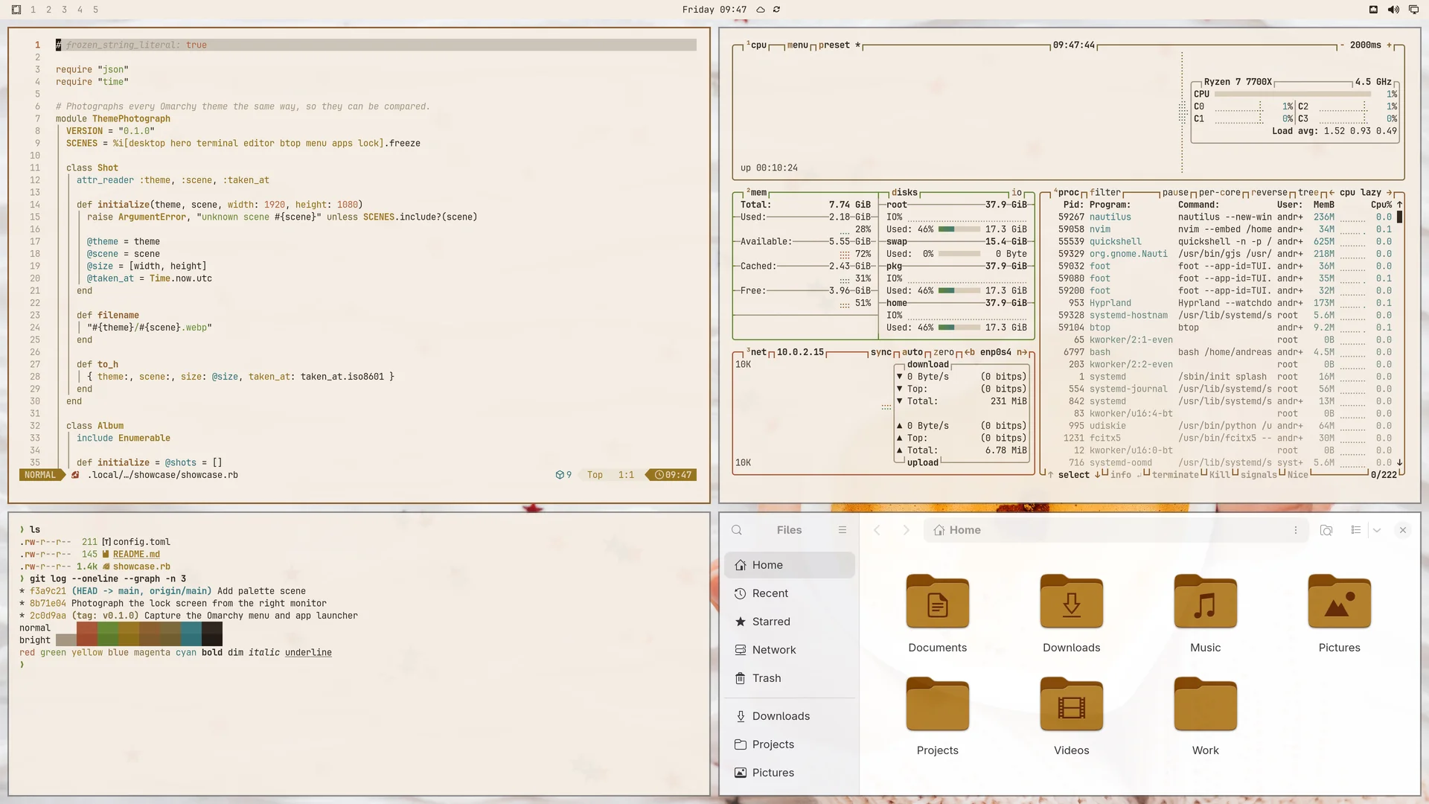Toggle btop net sync option
Viewport: 1429px width, 804px height.
pos(881,353)
